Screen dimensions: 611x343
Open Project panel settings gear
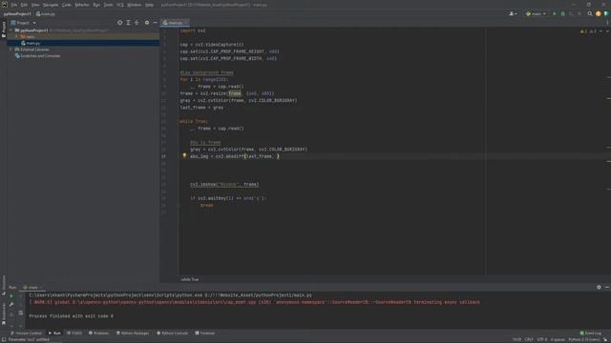[147, 23]
